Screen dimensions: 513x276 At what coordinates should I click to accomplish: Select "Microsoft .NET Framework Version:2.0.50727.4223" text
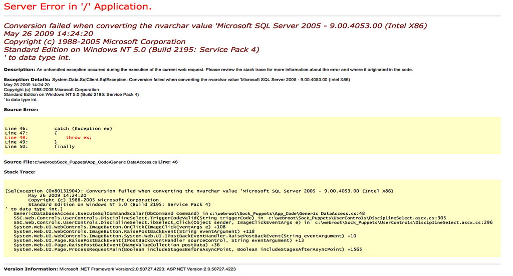(112, 269)
